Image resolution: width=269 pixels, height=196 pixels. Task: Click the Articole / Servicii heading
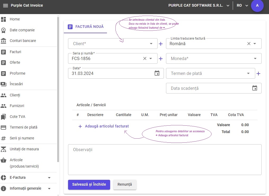[x=91, y=105]
